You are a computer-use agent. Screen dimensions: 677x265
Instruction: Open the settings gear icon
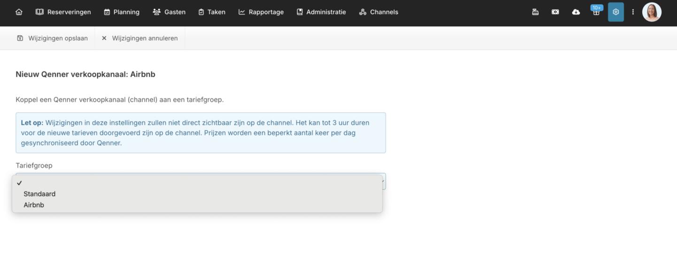[615, 12]
